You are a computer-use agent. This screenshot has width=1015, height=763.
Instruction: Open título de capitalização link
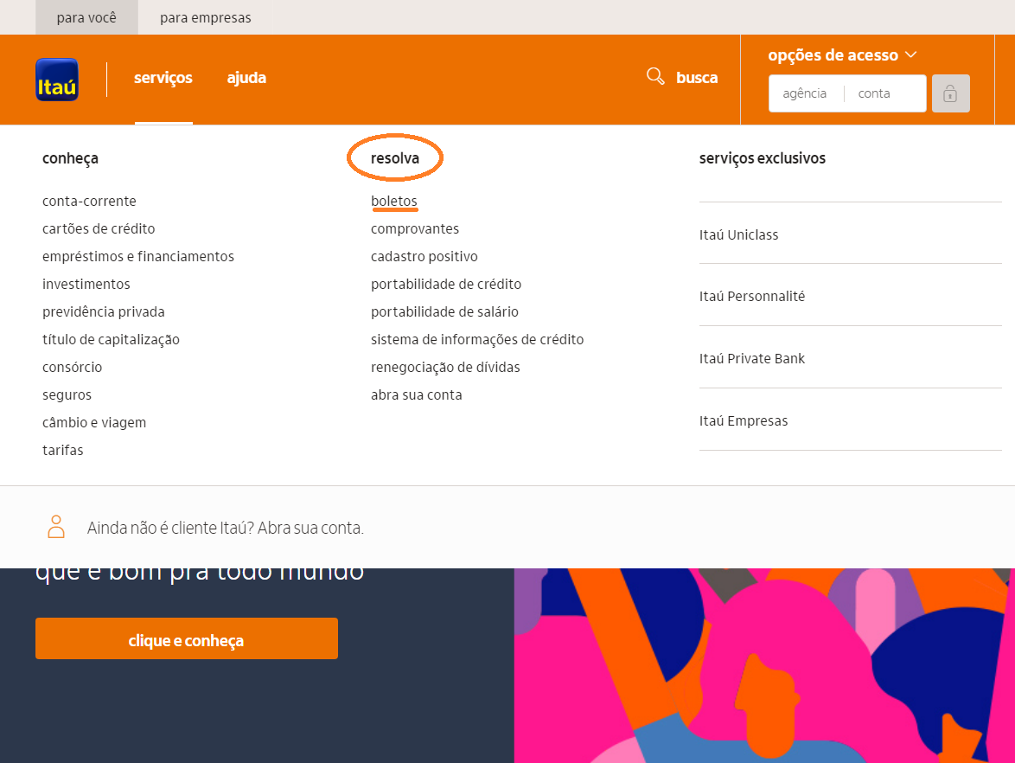click(x=111, y=339)
